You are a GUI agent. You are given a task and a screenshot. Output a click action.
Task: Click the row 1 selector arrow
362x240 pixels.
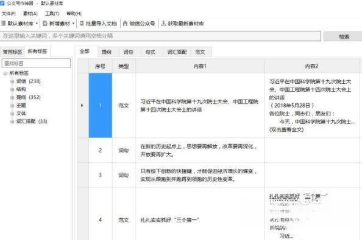[x=82, y=106]
